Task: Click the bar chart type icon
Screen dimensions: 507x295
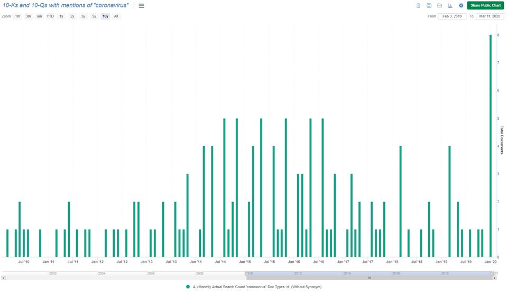Action: (x=450, y=6)
